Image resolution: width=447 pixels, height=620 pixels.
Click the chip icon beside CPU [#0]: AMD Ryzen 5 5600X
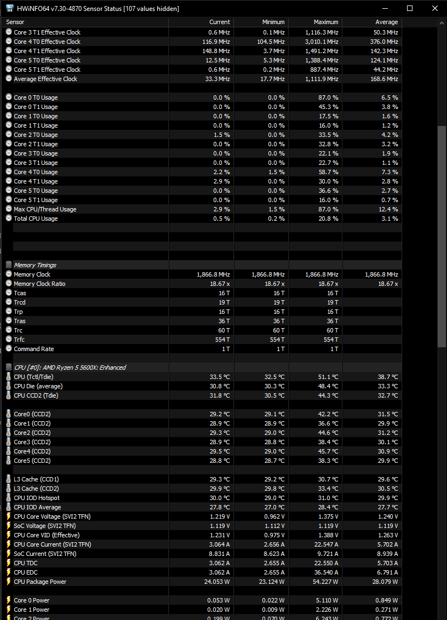click(9, 367)
